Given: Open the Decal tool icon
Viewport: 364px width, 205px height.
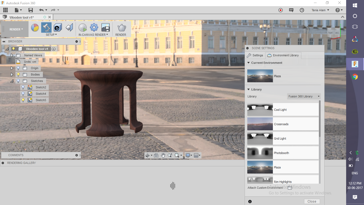Looking at the screenshot, I should (58, 27).
